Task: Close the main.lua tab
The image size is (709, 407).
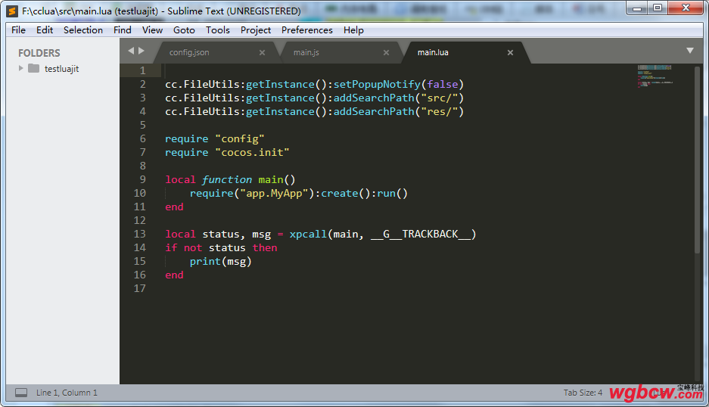Action: 510,52
